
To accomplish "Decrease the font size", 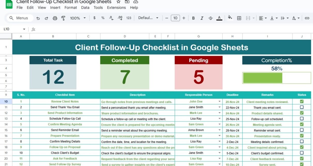I will pos(167,18).
